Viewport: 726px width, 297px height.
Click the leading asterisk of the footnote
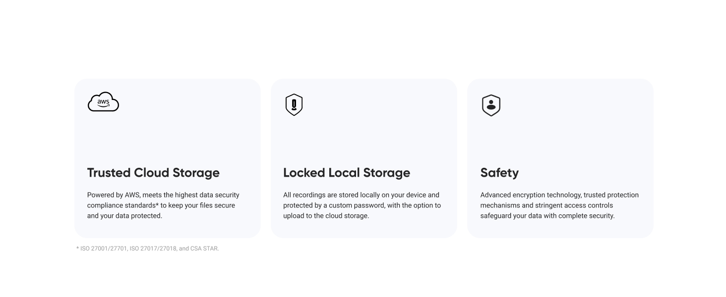(x=77, y=248)
